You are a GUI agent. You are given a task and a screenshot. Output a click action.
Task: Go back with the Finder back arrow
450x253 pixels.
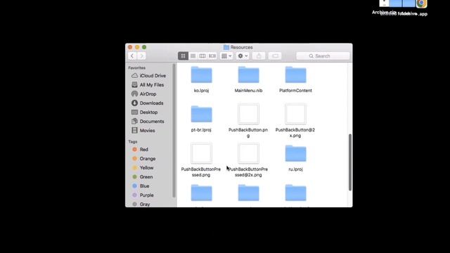[x=132, y=56]
